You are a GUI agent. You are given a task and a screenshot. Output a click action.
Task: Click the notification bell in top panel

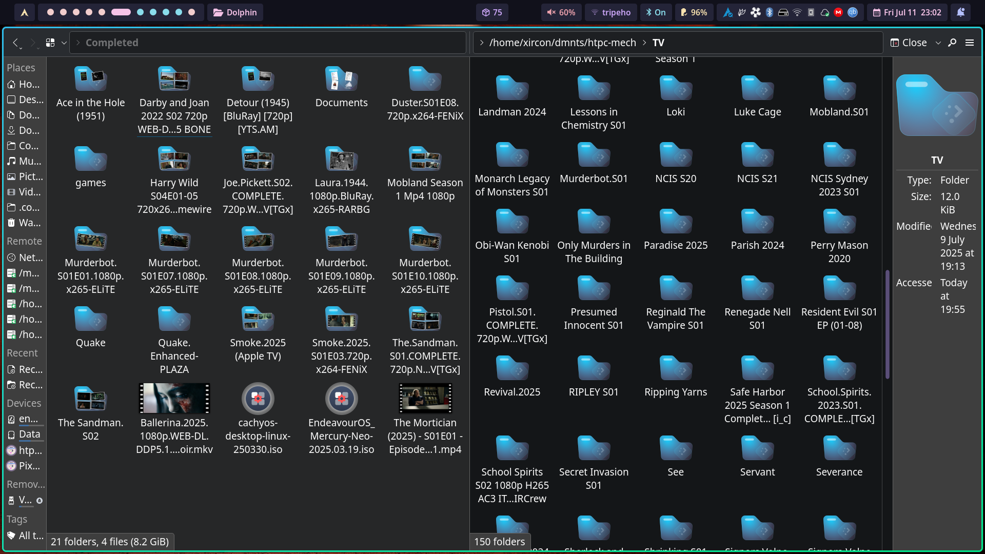pyautogui.click(x=961, y=12)
